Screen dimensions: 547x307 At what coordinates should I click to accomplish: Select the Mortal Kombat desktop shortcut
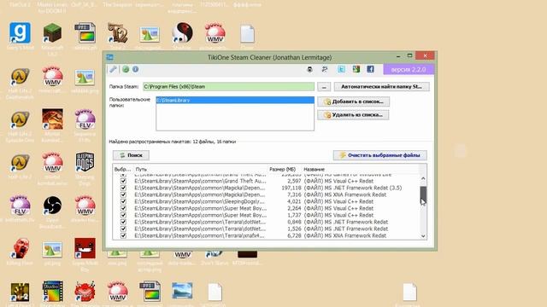[x=52, y=119]
